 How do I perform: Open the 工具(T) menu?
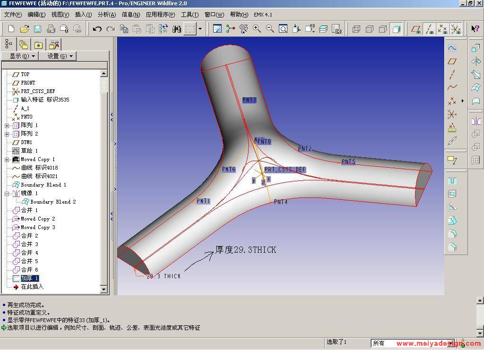[190, 15]
